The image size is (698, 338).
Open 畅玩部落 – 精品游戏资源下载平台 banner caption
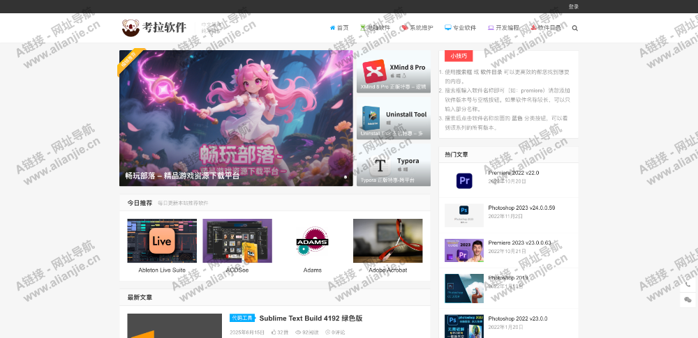click(x=182, y=176)
